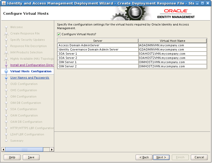
Task: Click the Welcome step in the sidebar
Action: 16,27
